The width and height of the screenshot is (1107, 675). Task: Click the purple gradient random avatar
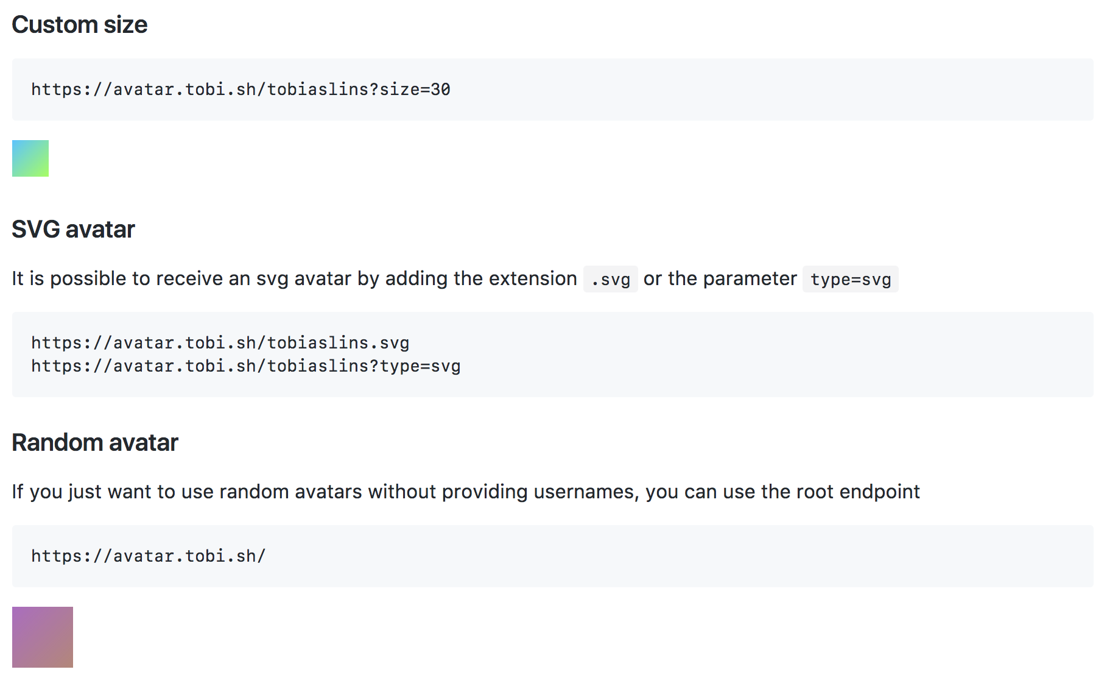[43, 637]
